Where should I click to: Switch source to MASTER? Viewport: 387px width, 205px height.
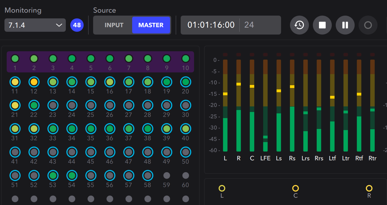pyautogui.click(x=151, y=25)
